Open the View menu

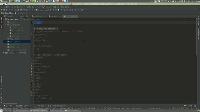[x=13, y=7]
